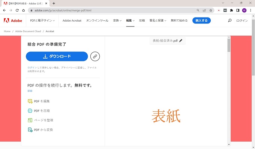The width and height of the screenshot is (255, 149).
Task: Click the file name 表紙-結合済み.pdf
Action: (x=165, y=41)
